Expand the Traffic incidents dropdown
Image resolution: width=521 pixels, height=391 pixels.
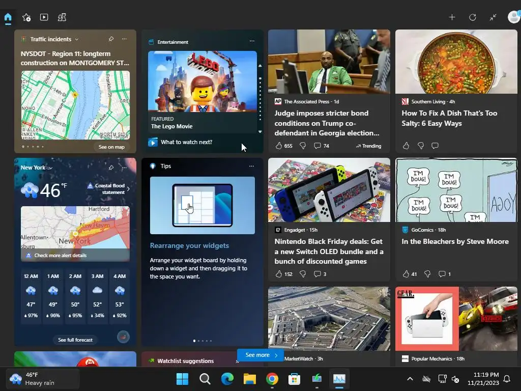click(77, 39)
